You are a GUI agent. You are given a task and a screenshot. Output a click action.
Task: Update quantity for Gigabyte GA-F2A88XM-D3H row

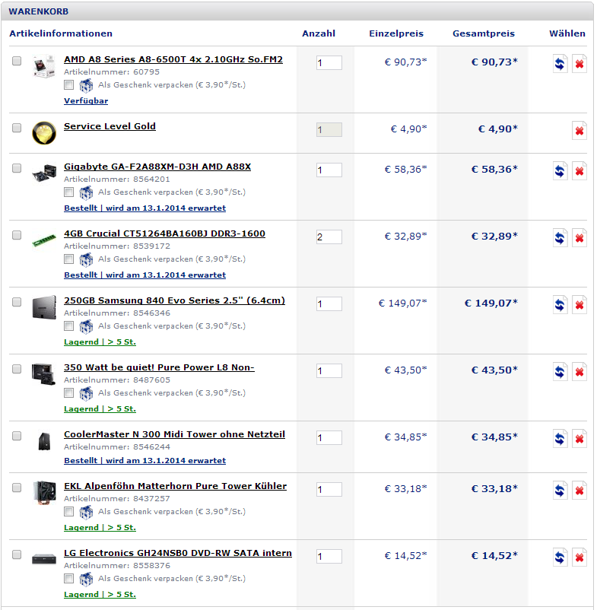[x=560, y=171]
